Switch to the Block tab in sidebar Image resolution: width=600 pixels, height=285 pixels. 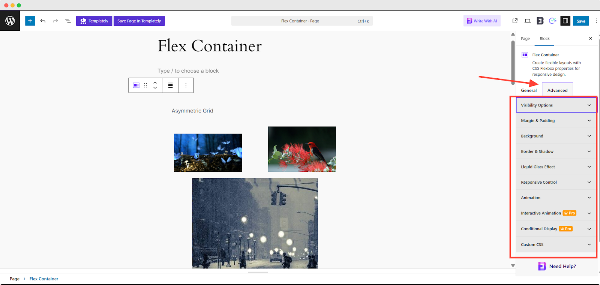544,39
